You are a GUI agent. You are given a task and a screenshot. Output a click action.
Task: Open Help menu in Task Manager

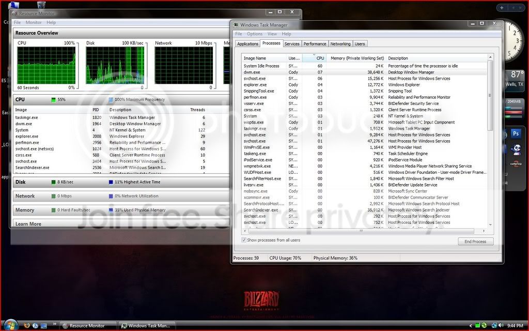(286, 34)
